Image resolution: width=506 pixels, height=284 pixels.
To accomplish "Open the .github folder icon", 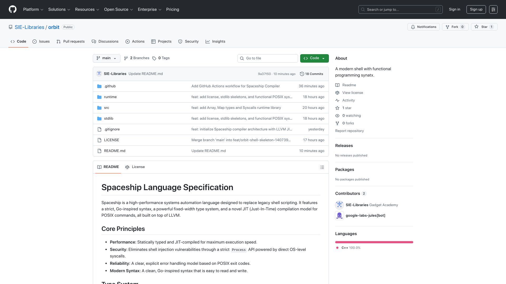I will click(x=99, y=86).
